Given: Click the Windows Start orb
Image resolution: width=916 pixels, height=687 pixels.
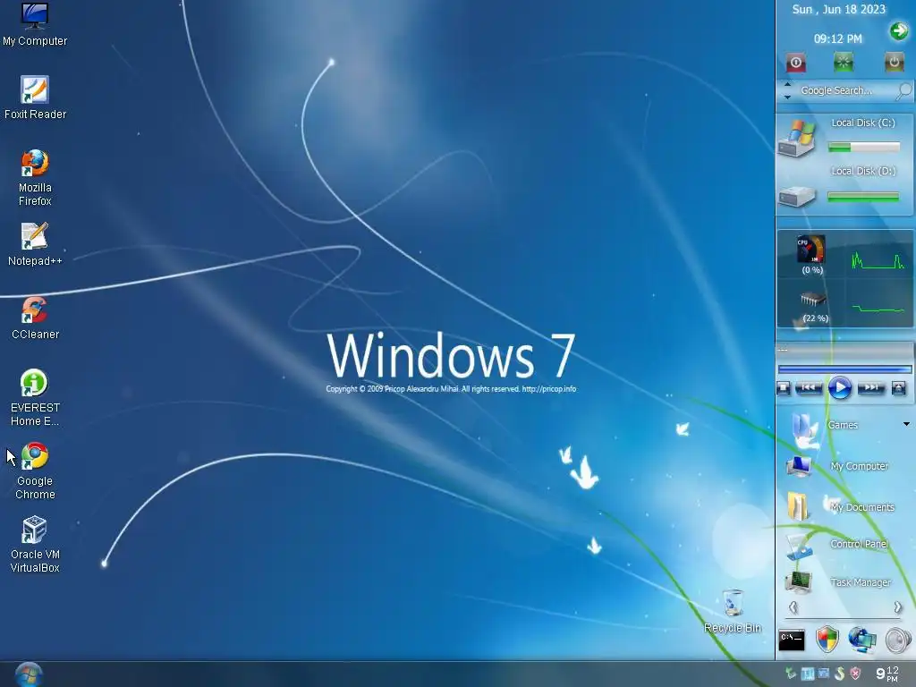Looking at the screenshot, I should tap(29, 674).
